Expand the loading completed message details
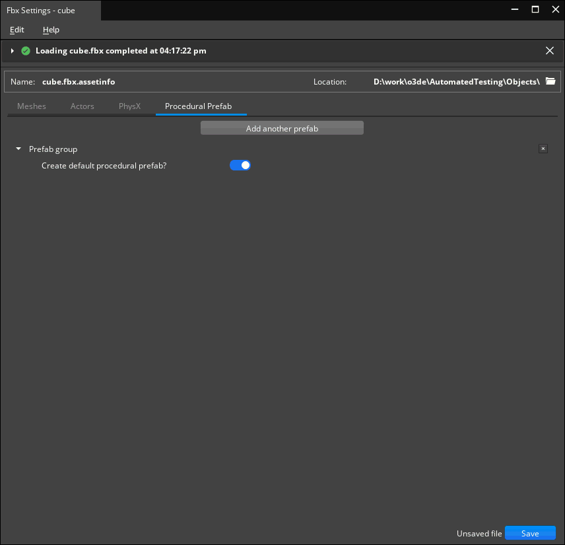Viewport: 565px width, 545px height. click(x=12, y=50)
